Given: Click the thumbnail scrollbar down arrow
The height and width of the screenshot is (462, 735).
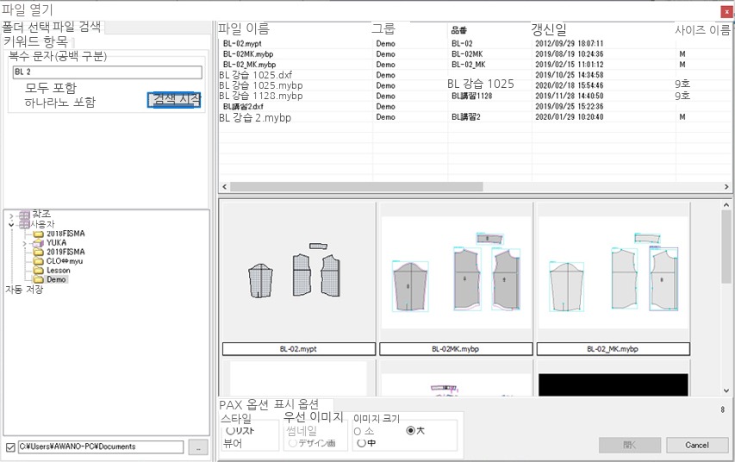Looking at the screenshot, I should pyautogui.click(x=726, y=390).
